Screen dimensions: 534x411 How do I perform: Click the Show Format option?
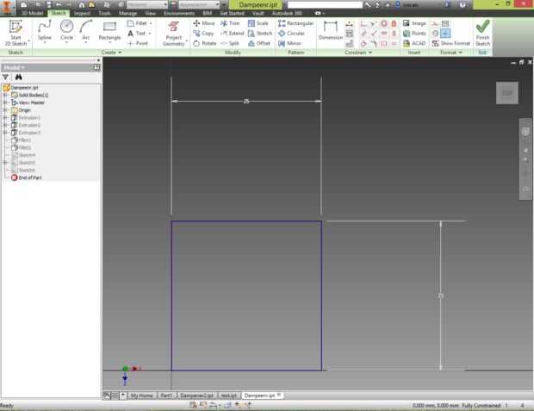451,43
